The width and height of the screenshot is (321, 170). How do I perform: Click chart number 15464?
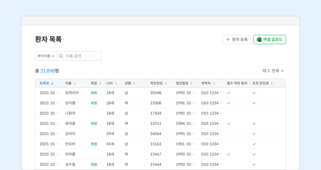point(156,164)
